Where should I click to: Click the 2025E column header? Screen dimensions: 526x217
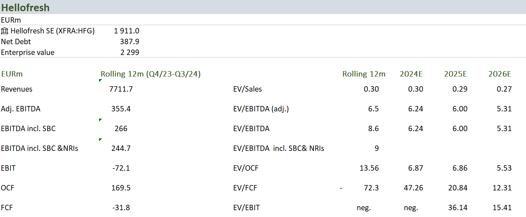[x=455, y=74]
